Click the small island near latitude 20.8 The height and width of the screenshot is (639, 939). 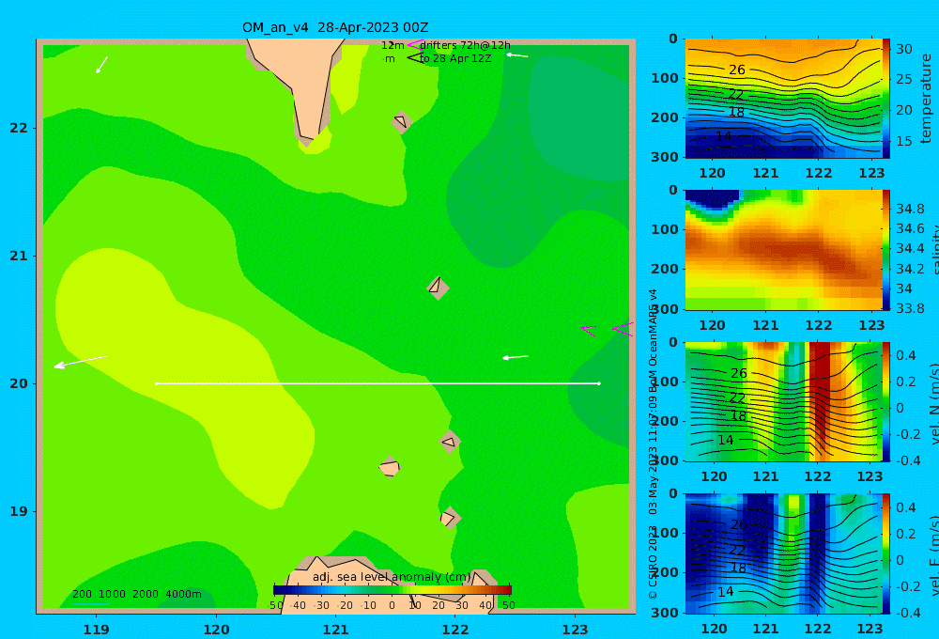[438, 288]
